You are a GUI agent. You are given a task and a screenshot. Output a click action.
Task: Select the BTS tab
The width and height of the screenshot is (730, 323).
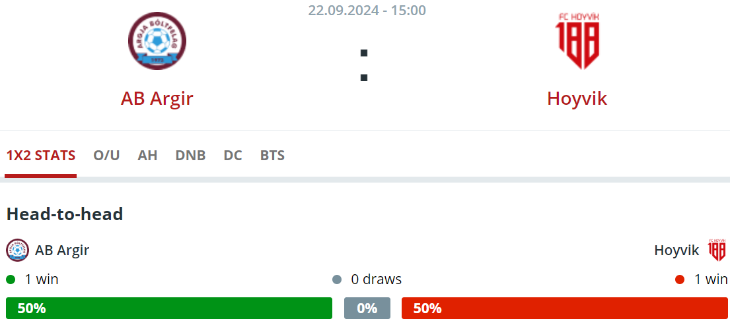point(272,156)
